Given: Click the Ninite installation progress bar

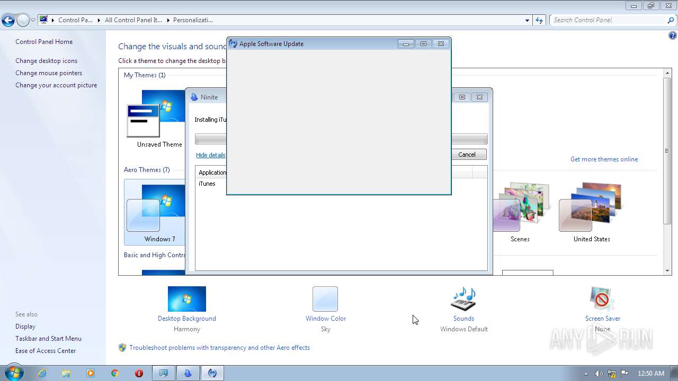Looking at the screenshot, I should (341, 139).
